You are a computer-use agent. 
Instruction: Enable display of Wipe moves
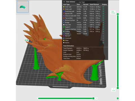click(103, 40)
